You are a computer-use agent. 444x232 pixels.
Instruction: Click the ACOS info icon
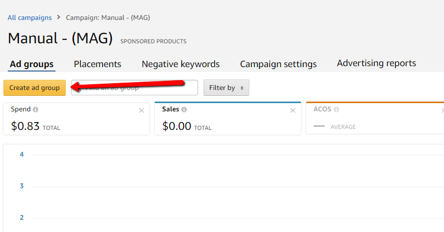(336, 109)
